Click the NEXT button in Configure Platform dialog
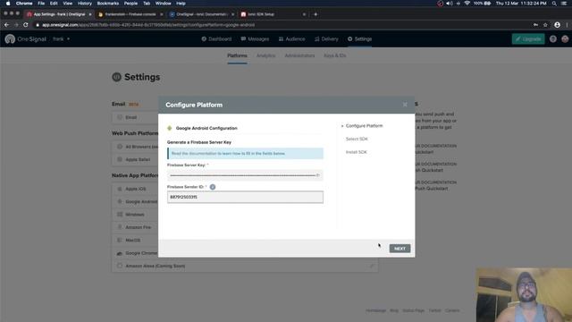This screenshot has height=322, width=572. 400,249
